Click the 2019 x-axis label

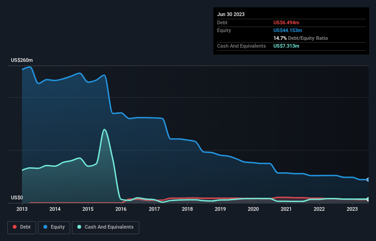[x=220, y=209]
